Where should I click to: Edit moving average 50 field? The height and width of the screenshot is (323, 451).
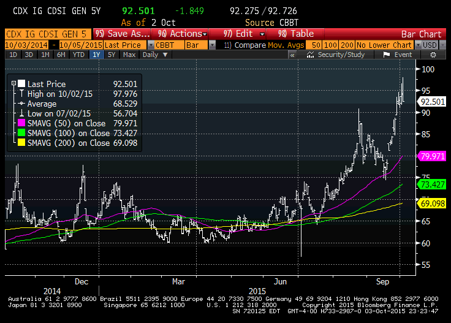(x=314, y=45)
